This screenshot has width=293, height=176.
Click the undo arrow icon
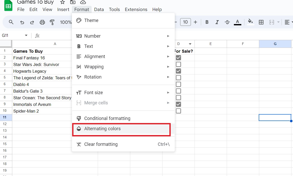(x=22, y=22)
